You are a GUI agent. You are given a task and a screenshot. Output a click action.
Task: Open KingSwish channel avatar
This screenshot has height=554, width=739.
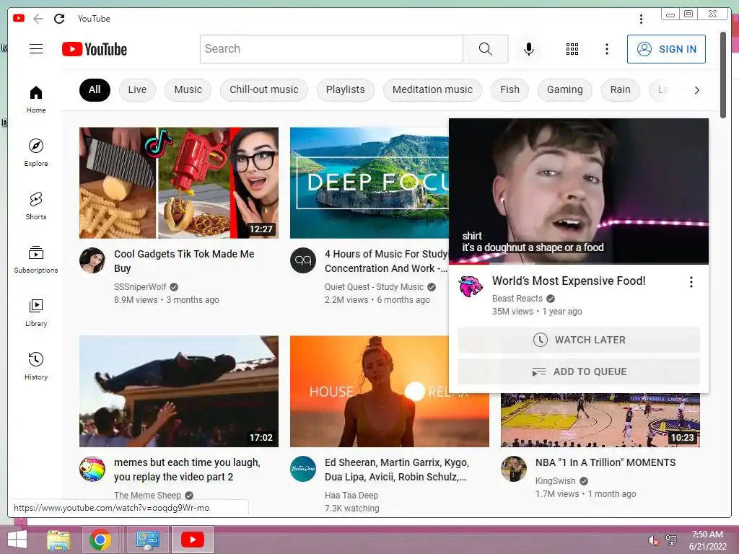[x=514, y=469]
